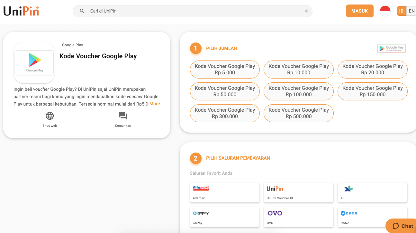The image size is (416, 233).
Task: Click the XL payment label
Action: (342, 198)
